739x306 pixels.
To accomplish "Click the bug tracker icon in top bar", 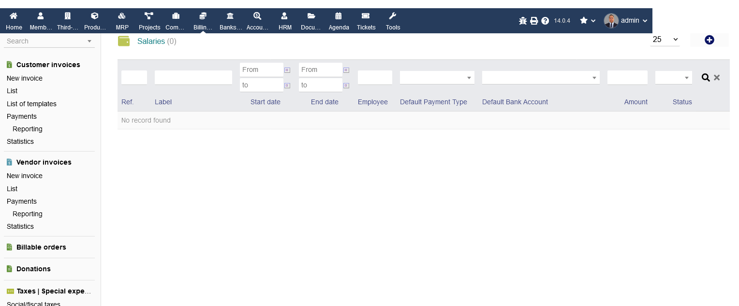I will [x=523, y=21].
